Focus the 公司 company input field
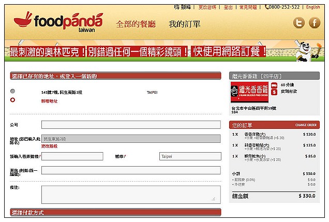The image size is (329, 222). [x=131, y=125]
